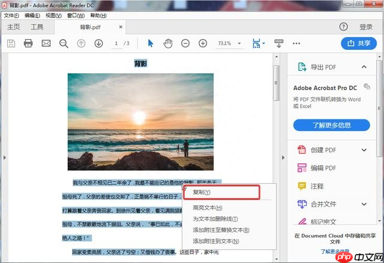Choose 复制(Y) in context menu
384x263 pixels.
tap(202, 192)
